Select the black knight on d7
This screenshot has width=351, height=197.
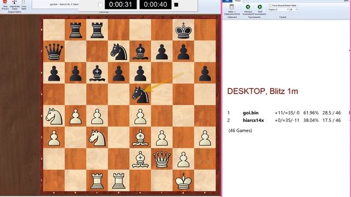pyautogui.click(x=118, y=51)
